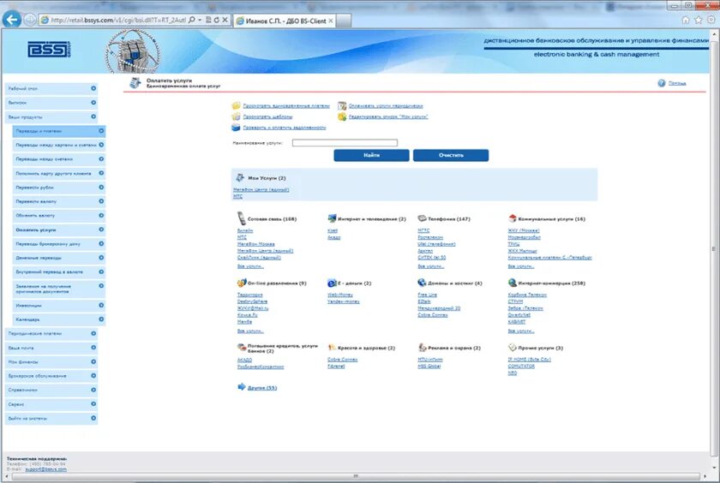Click the blue arrow icon beside Другое
The width and height of the screenshot is (720, 483).
click(242, 387)
